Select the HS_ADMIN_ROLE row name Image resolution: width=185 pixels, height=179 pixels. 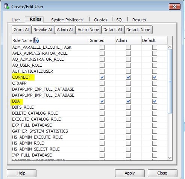point(28,143)
